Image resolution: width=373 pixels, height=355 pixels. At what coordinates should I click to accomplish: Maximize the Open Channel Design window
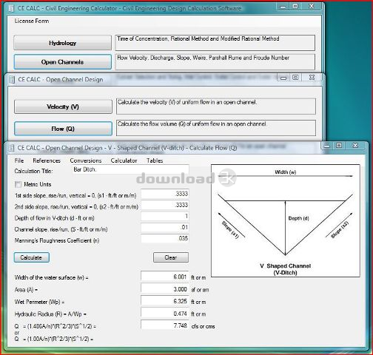[295, 78]
